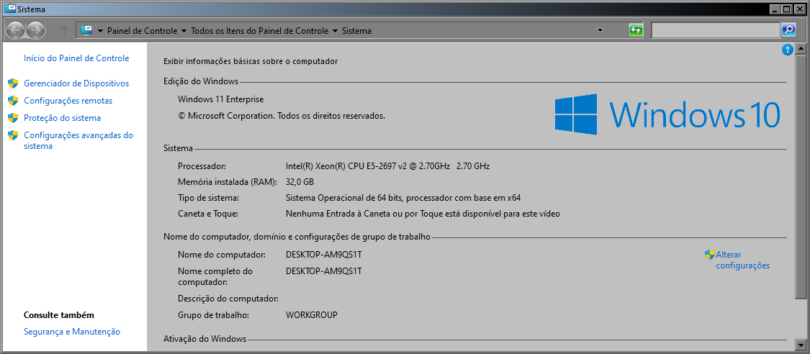Click the shield icon next to Alterar configurações

point(710,255)
